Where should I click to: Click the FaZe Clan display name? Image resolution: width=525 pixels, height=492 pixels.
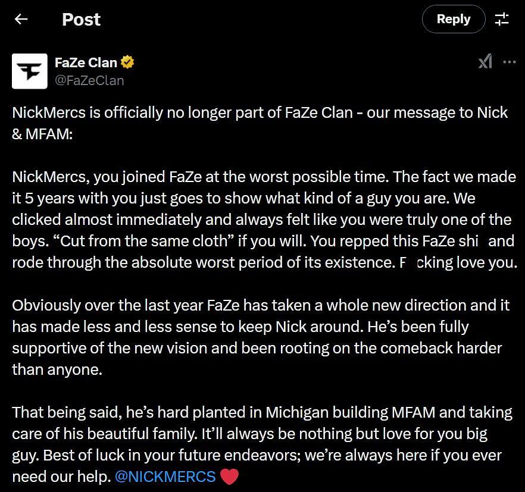(x=86, y=62)
